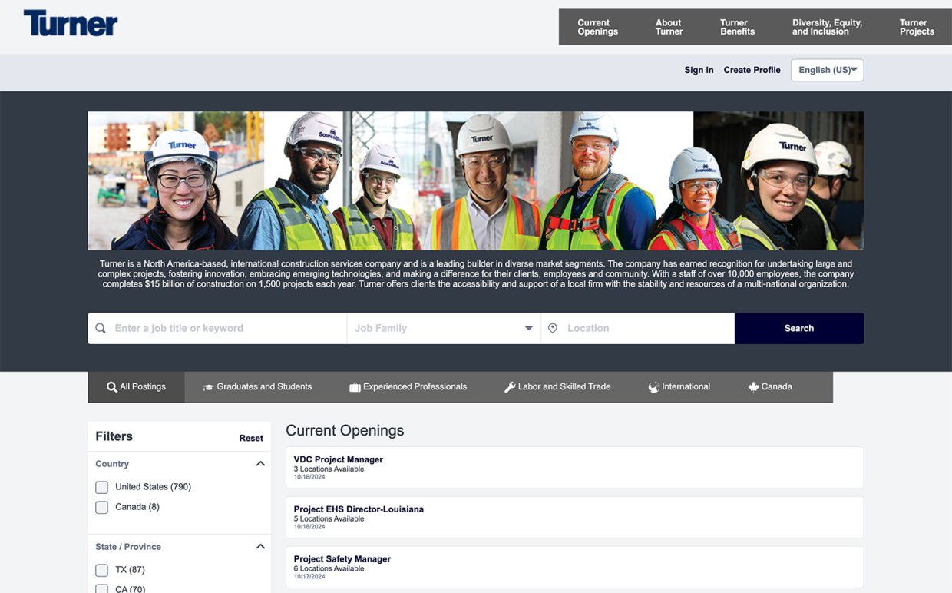This screenshot has width=952, height=593.
Task: Click the globe icon for International
Action: point(654,387)
